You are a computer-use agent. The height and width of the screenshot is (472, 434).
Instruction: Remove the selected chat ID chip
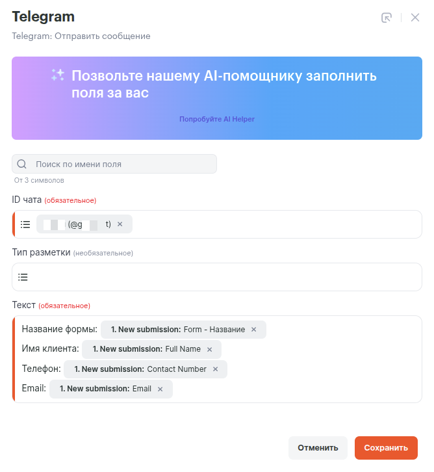tap(120, 224)
